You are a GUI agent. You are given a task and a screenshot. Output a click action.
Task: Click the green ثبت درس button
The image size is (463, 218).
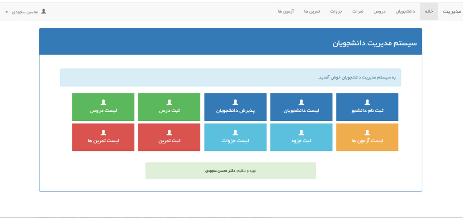[x=169, y=107]
